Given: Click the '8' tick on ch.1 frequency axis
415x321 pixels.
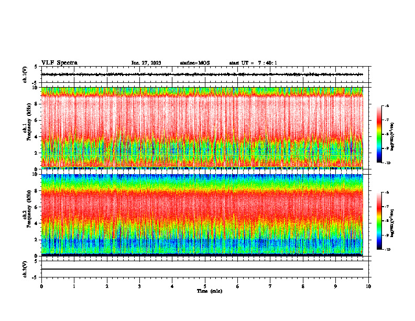Looking at the screenshot, I should 36,104.
